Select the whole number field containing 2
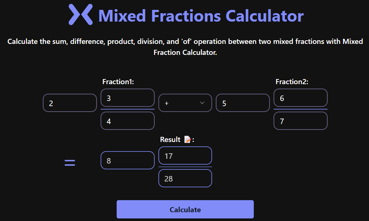This screenshot has width=369, height=221. tap(69, 103)
